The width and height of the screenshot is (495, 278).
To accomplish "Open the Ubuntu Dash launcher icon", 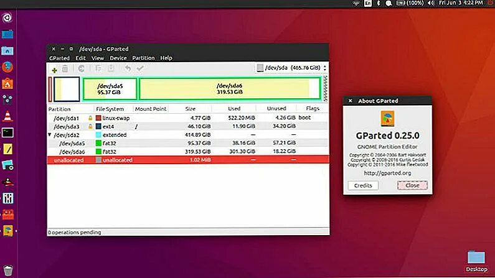I will 7,17.
